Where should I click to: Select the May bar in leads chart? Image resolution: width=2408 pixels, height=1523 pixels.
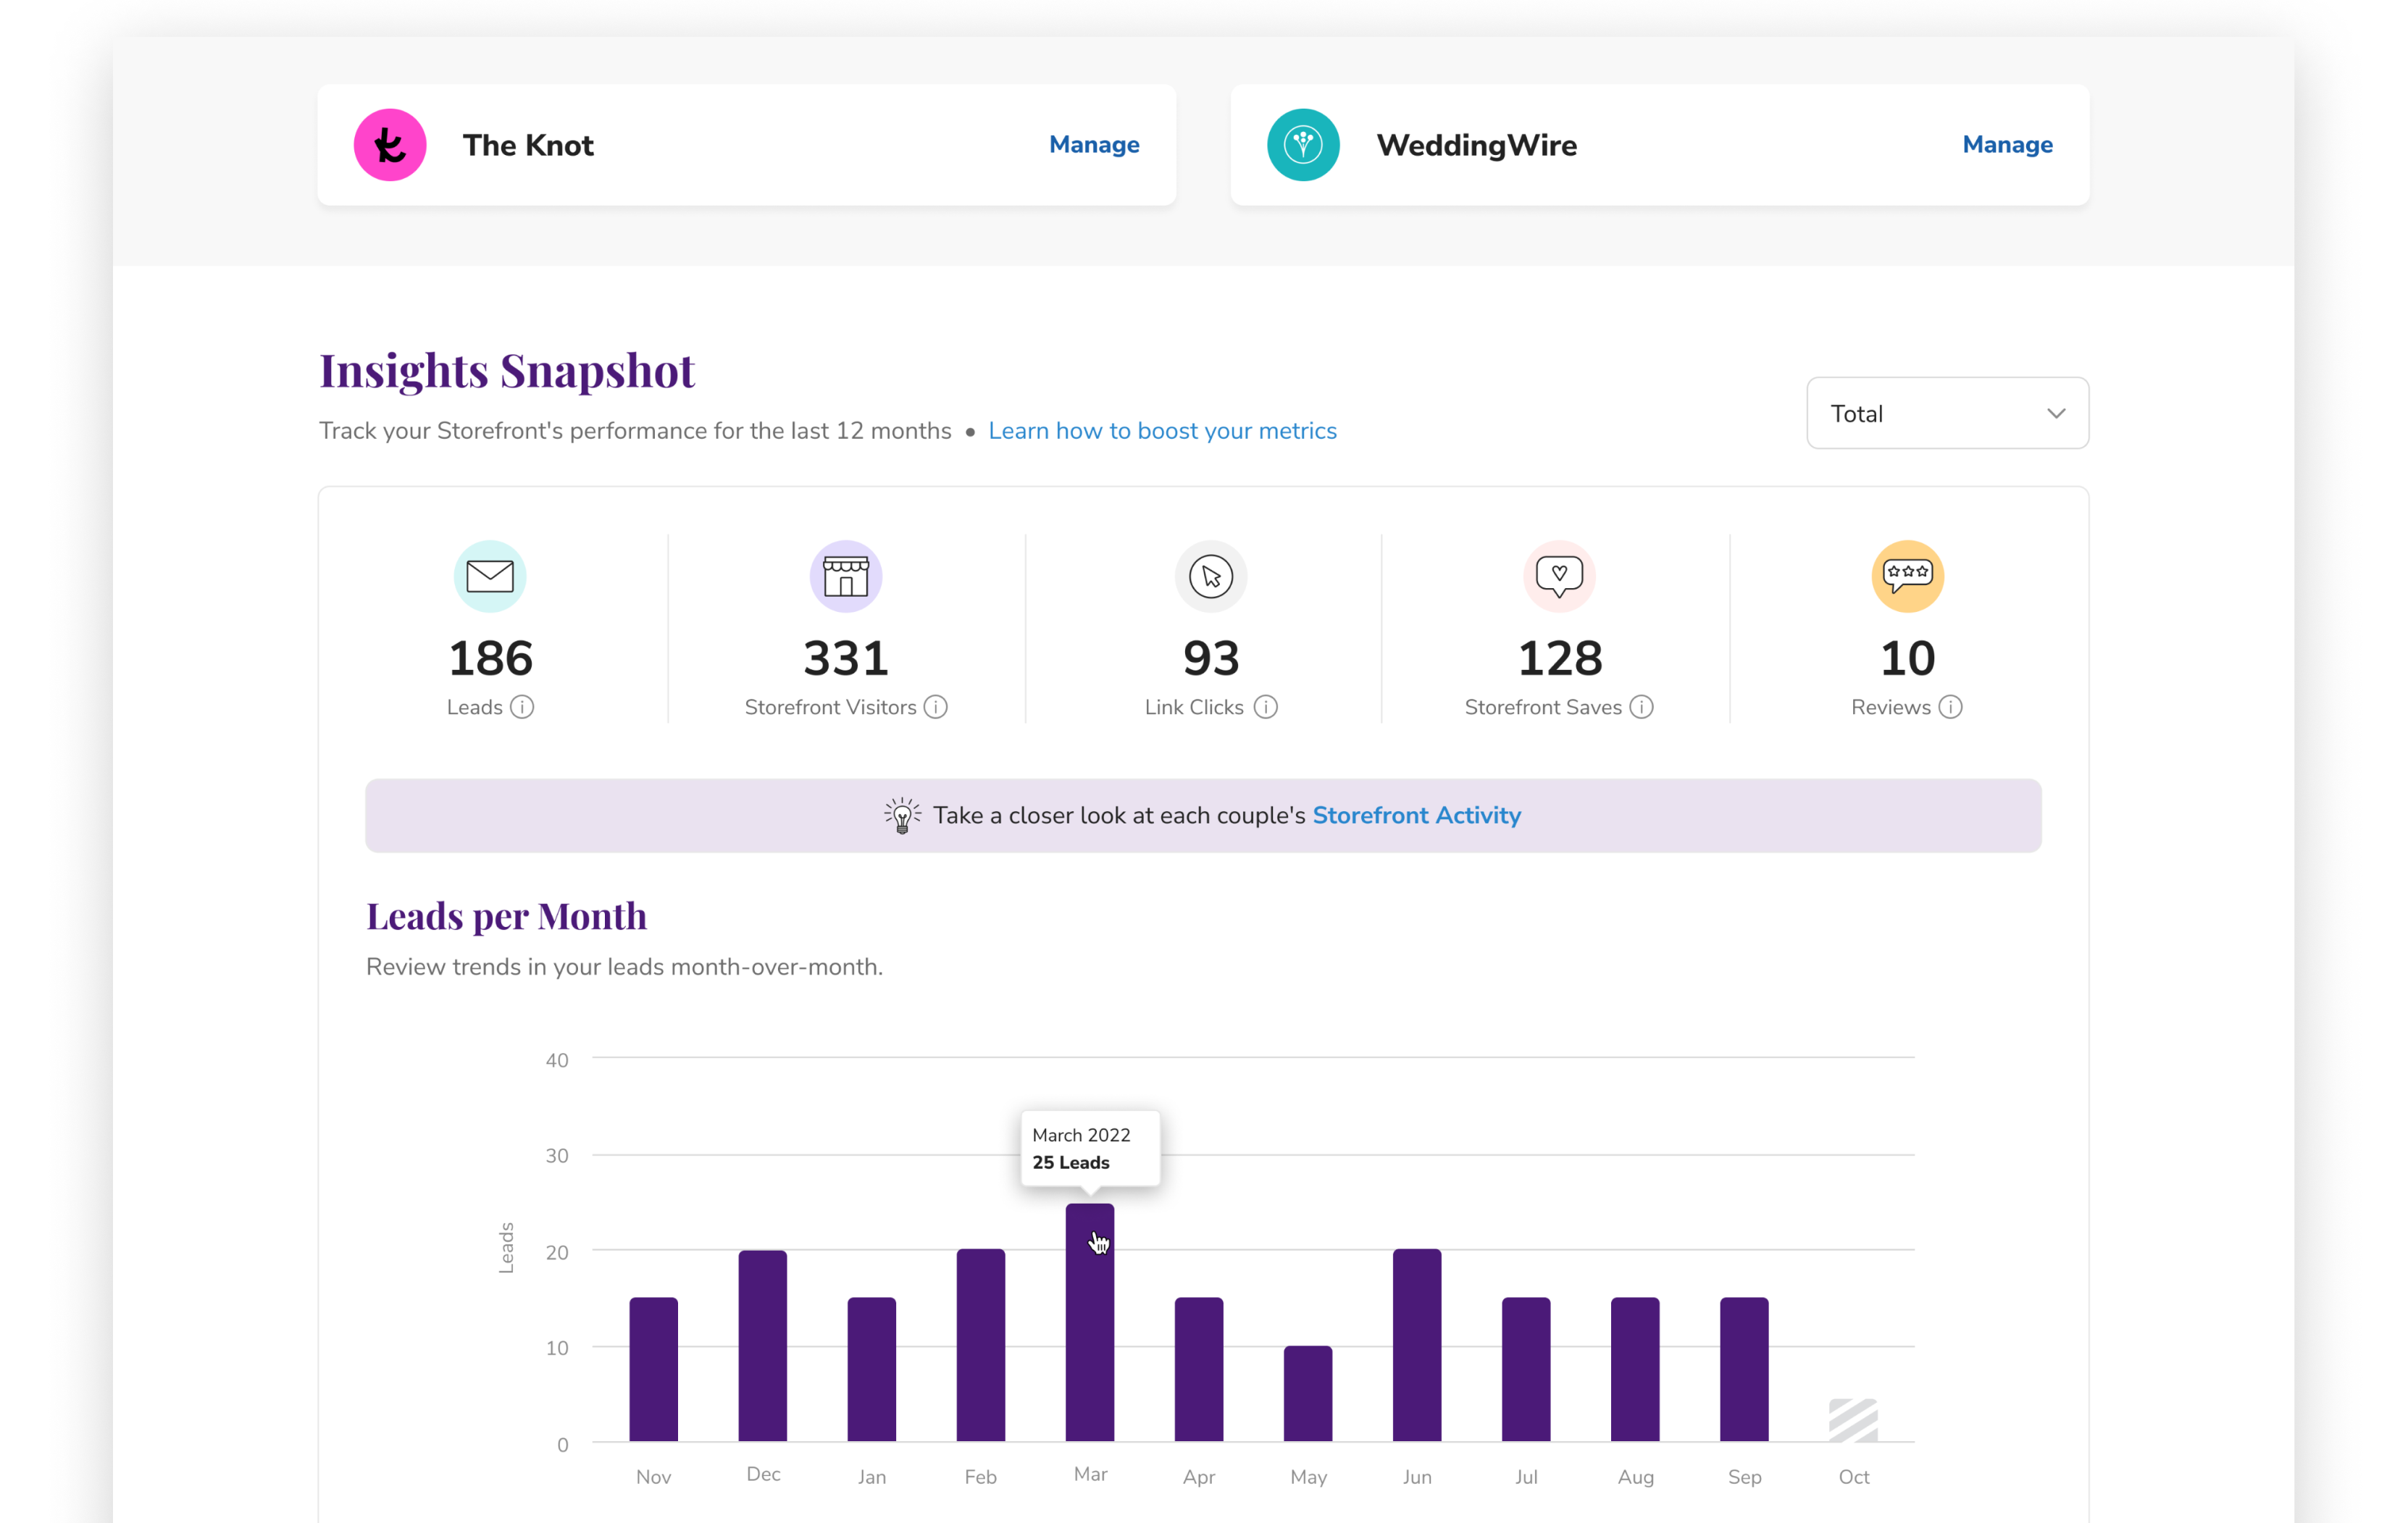point(1308,1394)
